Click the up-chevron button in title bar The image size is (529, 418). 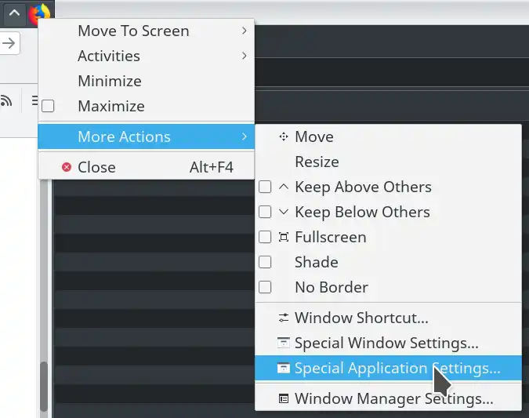pos(14,13)
